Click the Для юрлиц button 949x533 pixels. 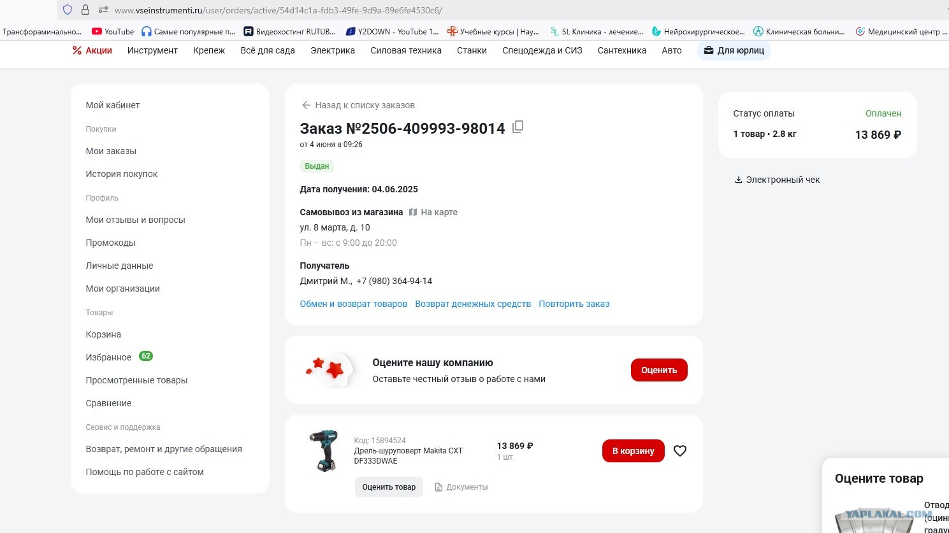734,50
